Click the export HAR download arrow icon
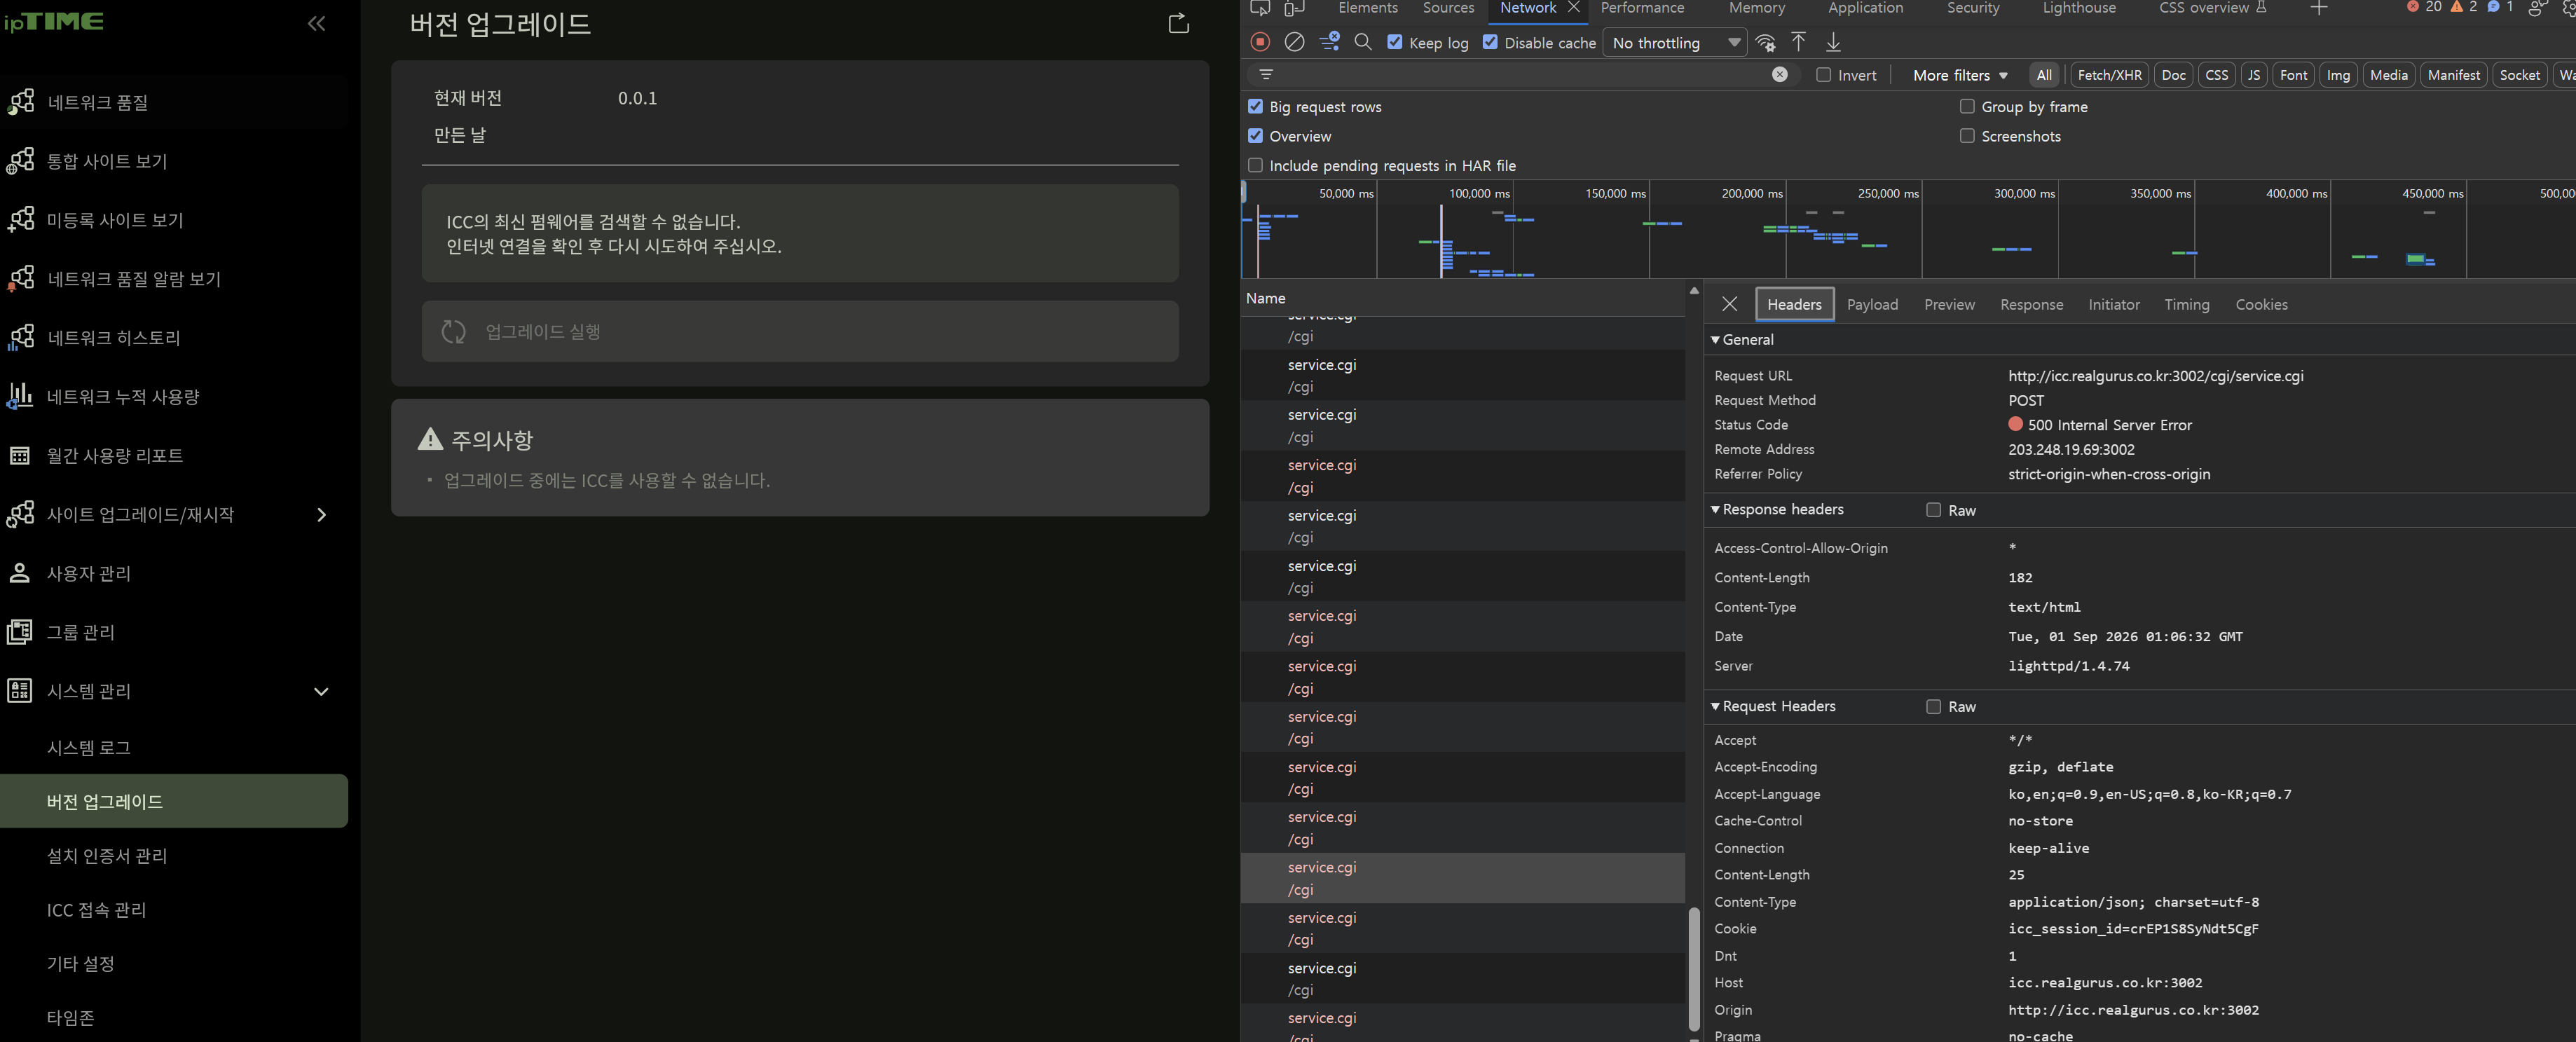 click(1833, 42)
